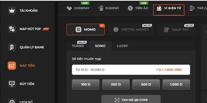Switch to the Flexpay payment tab

(108, 8)
